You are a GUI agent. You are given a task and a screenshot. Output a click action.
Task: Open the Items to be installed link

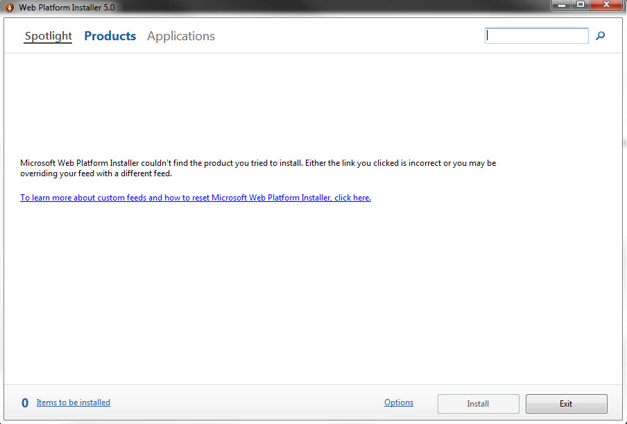pos(74,402)
